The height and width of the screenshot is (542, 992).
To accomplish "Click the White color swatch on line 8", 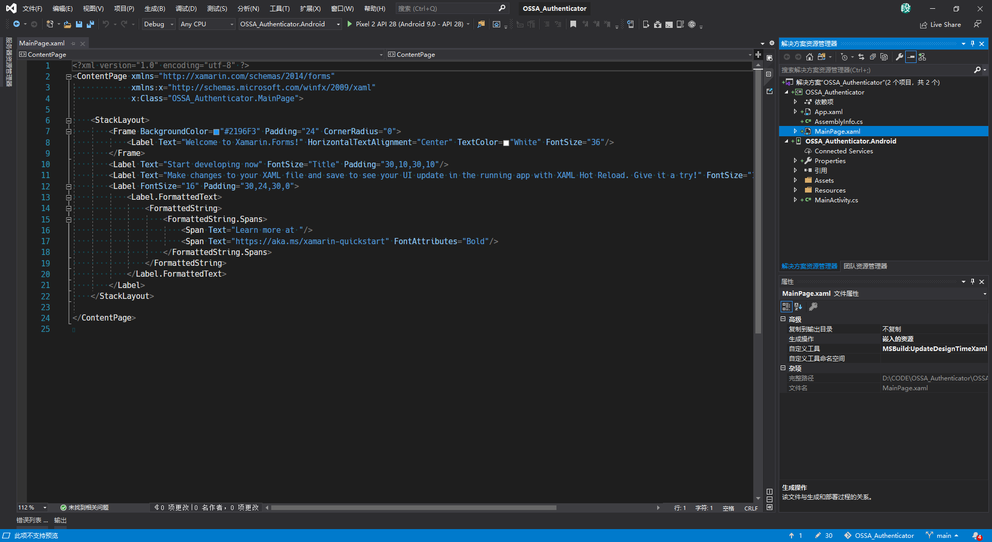I will click(x=506, y=143).
